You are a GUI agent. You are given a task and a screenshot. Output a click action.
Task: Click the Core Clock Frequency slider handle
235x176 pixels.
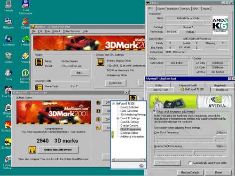(x=216, y=138)
